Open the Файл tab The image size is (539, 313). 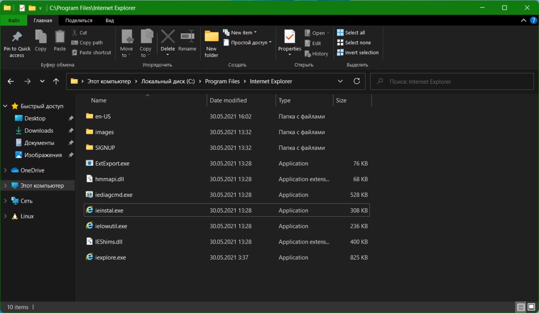[14, 20]
